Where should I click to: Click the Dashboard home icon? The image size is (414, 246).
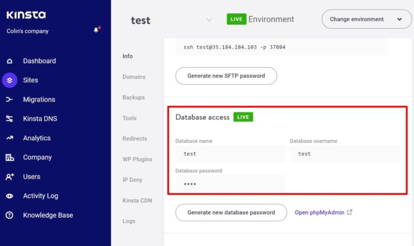[x=10, y=61]
